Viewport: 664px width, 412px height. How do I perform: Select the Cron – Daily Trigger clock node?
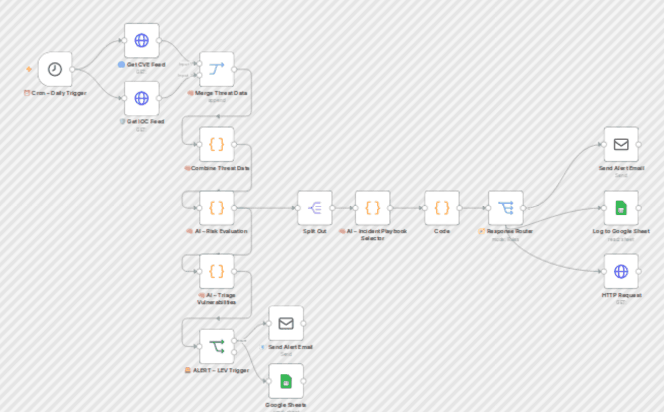pyautogui.click(x=55, y=69)
